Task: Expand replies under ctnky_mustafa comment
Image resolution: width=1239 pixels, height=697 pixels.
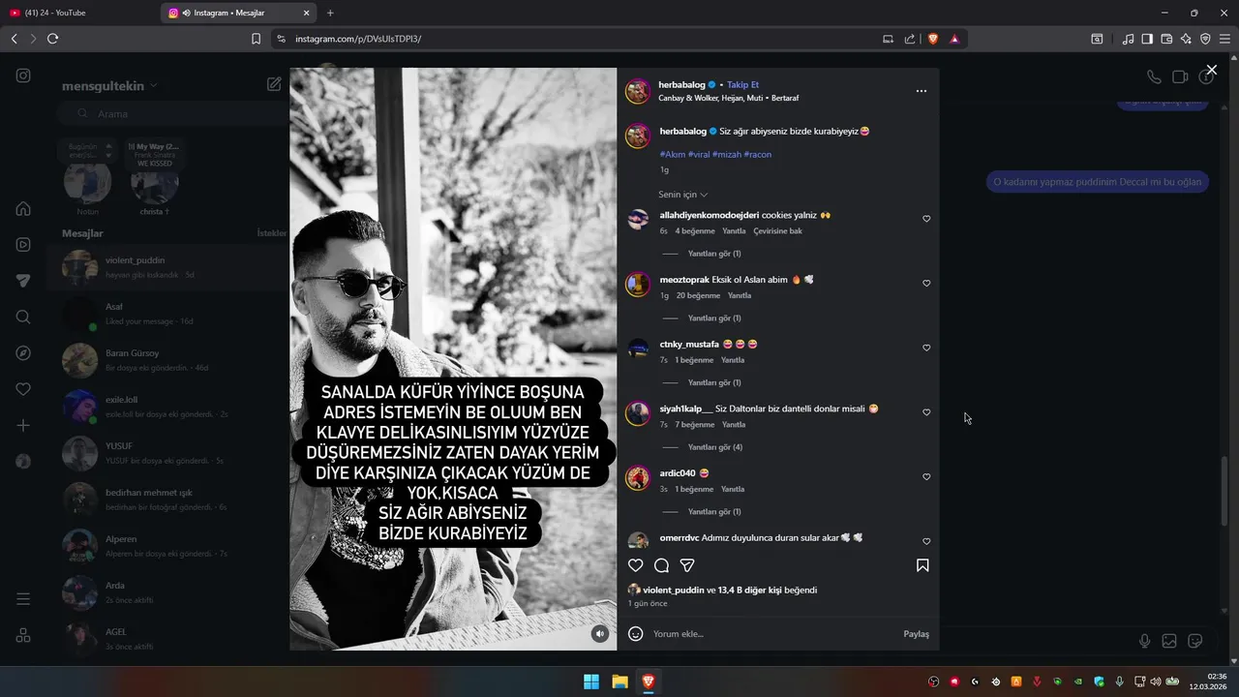Action: [714, 382]
